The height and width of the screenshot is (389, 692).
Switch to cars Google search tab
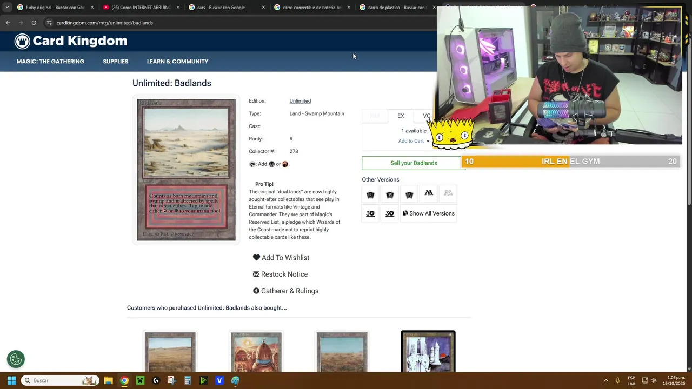[226, 8]
